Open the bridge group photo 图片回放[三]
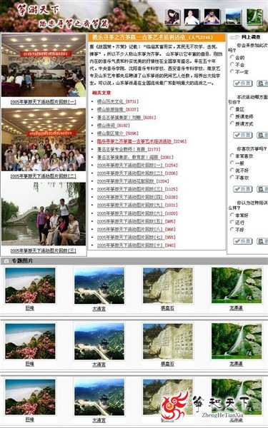Viewport: 268px width, 428px height. tap(44, 214)
